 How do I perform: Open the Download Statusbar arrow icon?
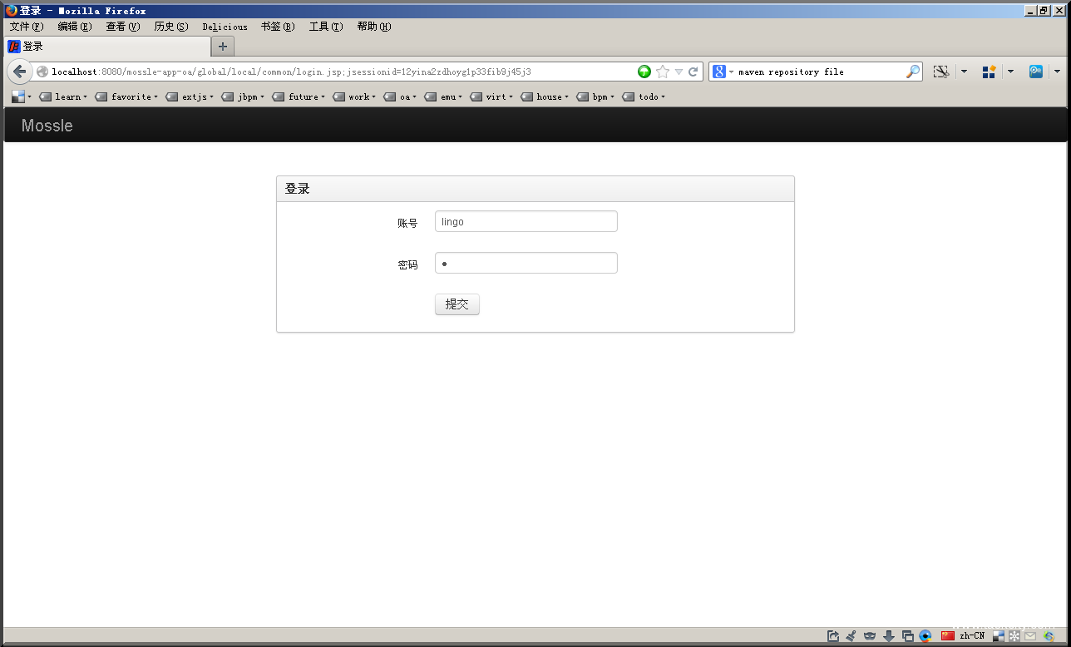click(x=889, y=636)
